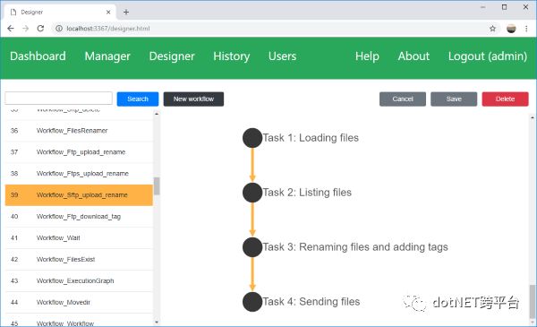Click the workflow list scrollbar thumb
This screenshot has height=327, width=537.
coord(157,185)
